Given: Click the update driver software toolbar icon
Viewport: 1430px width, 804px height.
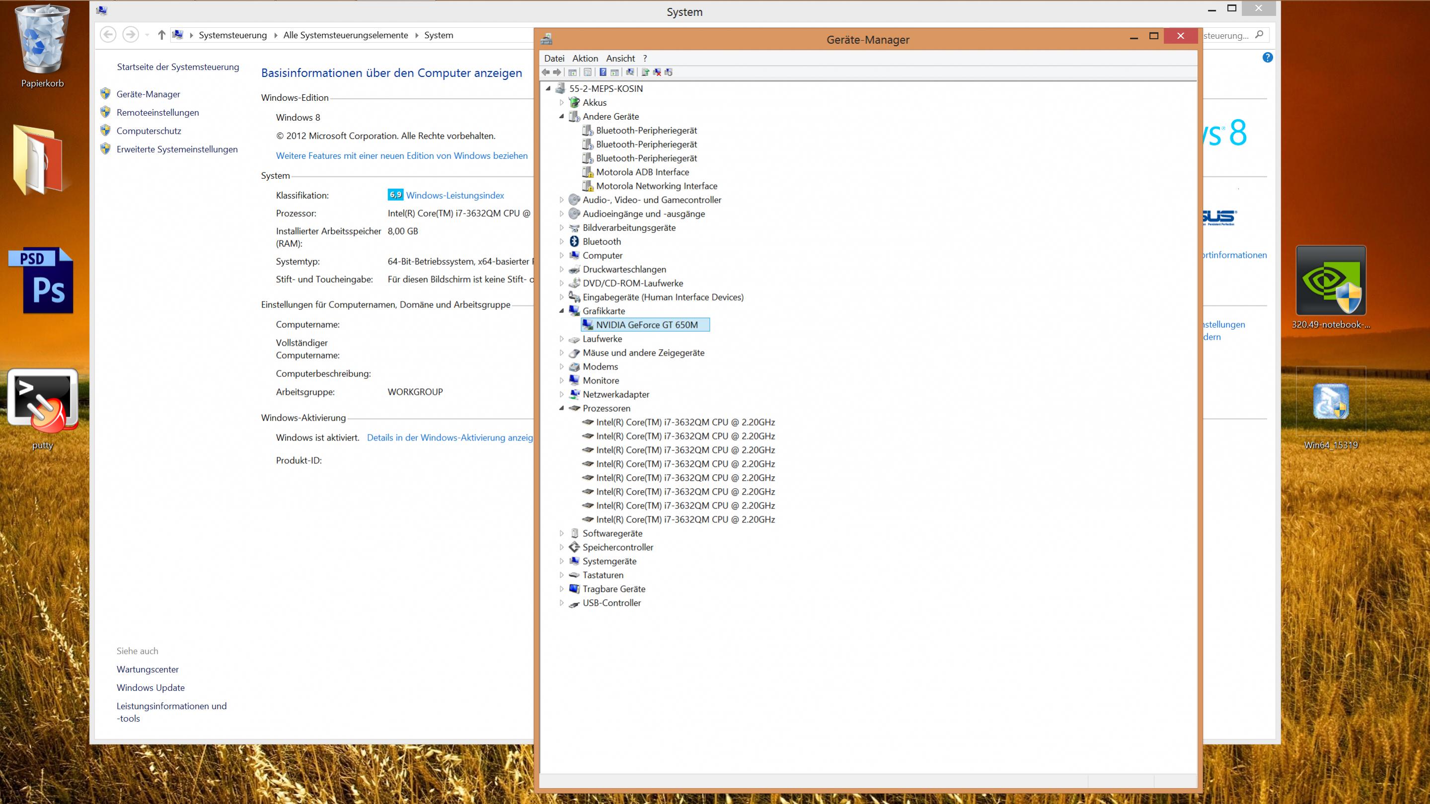Looking at the screenshot, I should 645,72.
